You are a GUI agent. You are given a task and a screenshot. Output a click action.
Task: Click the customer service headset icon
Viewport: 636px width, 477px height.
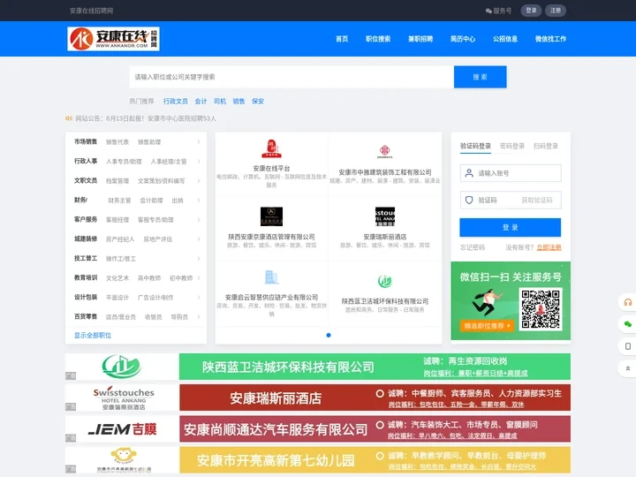pyautogui.click(x=627, y=302)
